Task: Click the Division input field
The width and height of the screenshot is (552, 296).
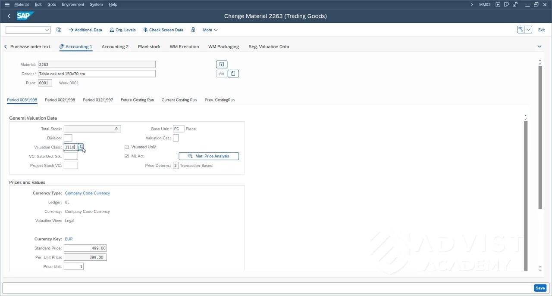Action: (x=68, y=138)
